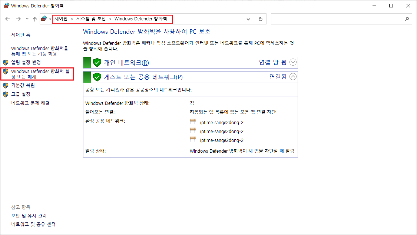Screen dimensions: 417x235
Task: Open 보안 및 유지 관리 link
Action: (x=29, y=216)
